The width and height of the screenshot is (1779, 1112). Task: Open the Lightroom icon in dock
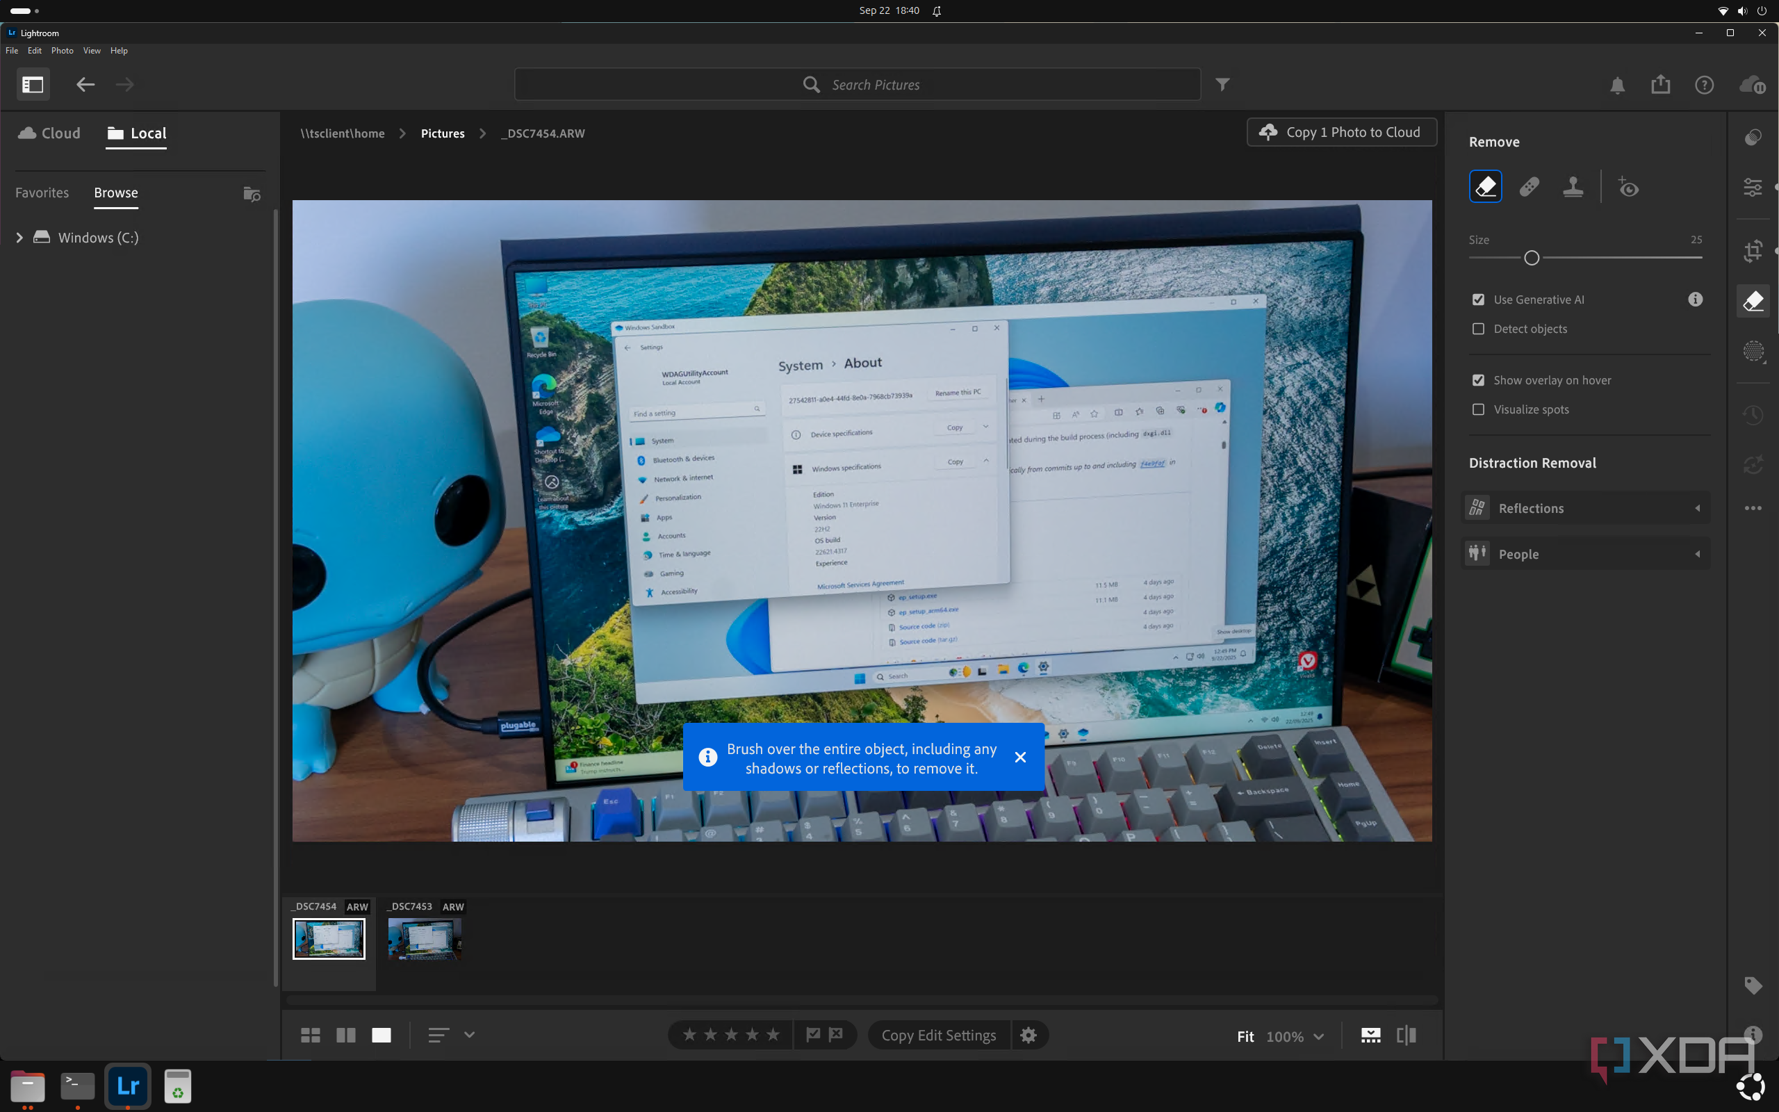click(x=128, y=1086)
